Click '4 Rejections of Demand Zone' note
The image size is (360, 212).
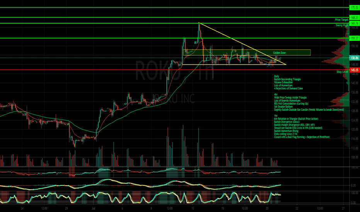(289, 88)
